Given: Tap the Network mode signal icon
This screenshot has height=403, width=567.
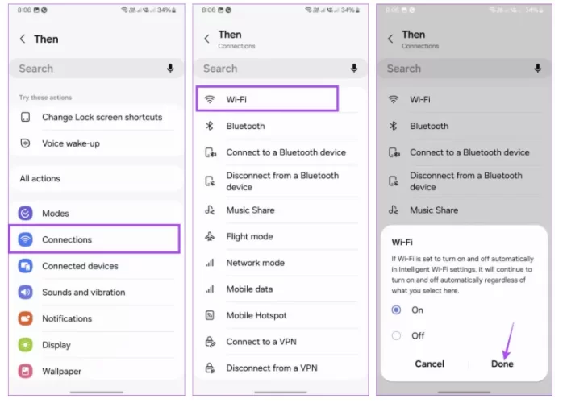Looking at the screenshot, I should tap(210, 263).
